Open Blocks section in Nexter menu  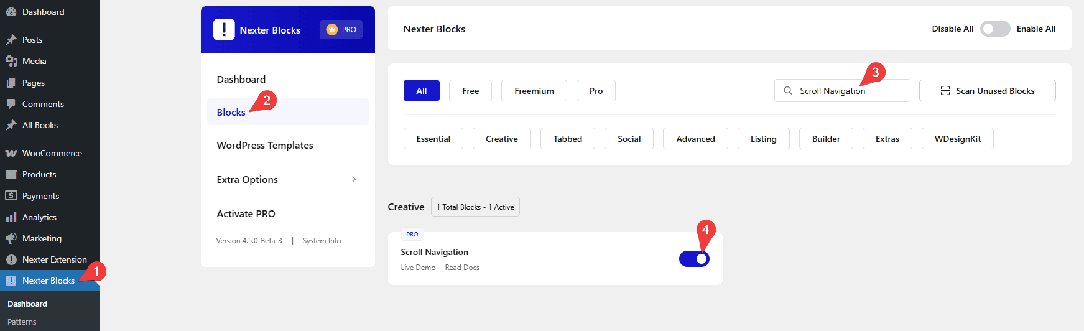click(288, 112)
